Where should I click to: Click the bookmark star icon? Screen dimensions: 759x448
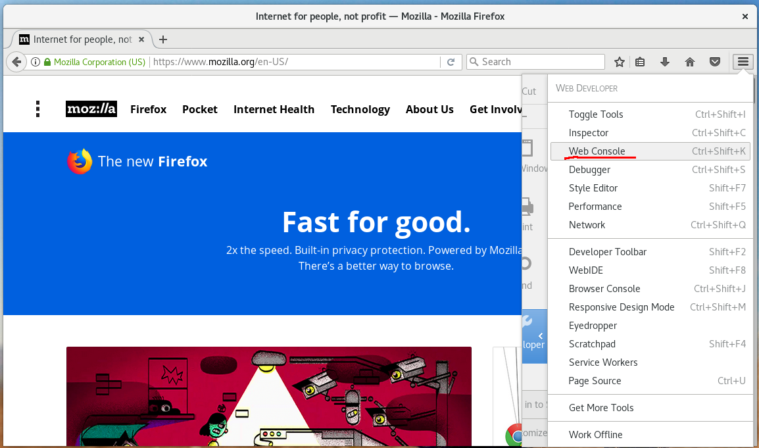point(619,62)
